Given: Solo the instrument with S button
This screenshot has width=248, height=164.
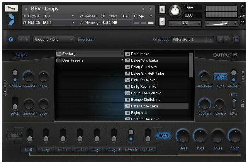Looking at the screenshot, I should point(162,10).
